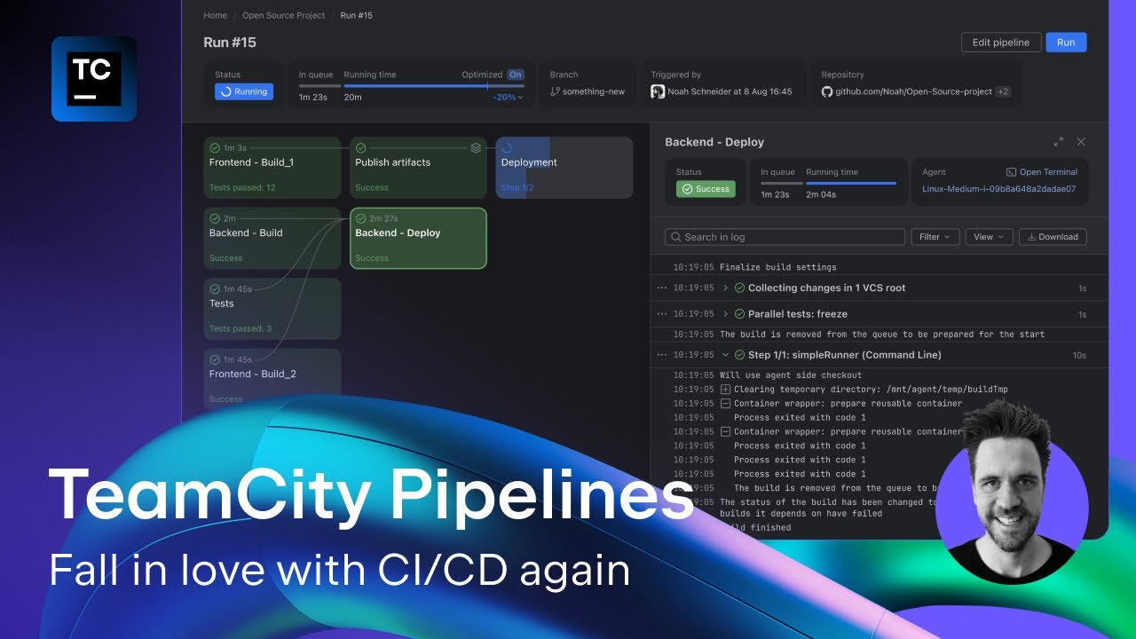Collapse the second Container wrapper log entry
The image size is (1136, 639).
coord(725,432)
